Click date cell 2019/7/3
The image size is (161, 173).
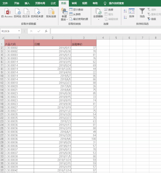pyautogui.click(x=53, y=121)
